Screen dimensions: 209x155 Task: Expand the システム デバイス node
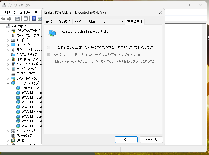[8, 55]
